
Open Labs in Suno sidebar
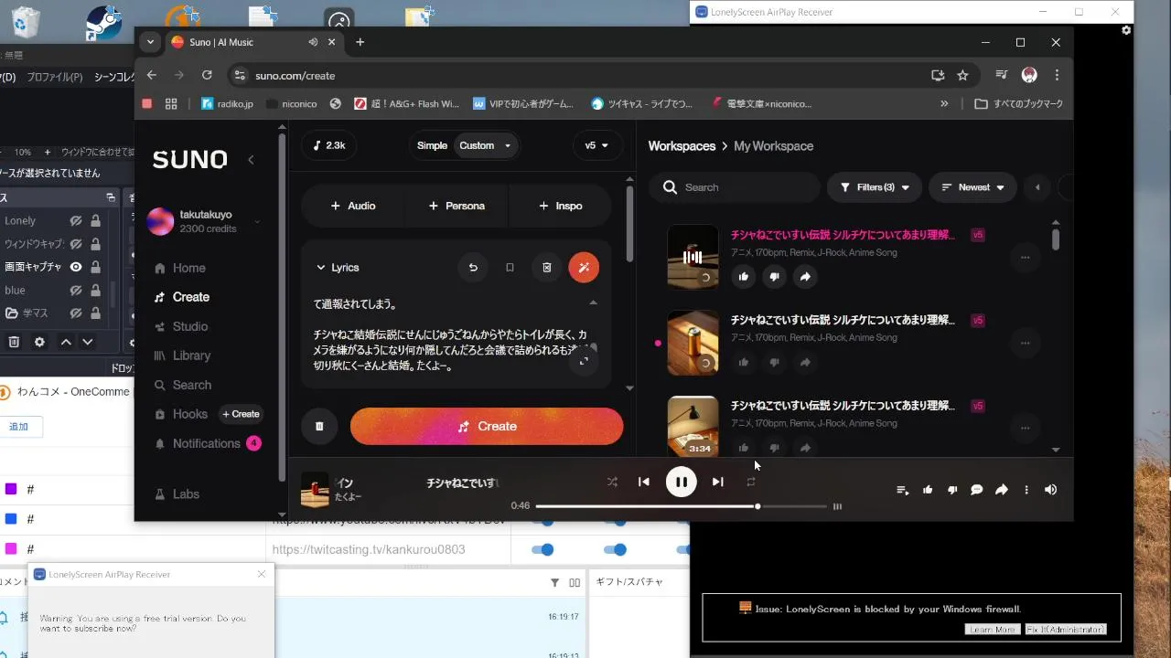point(177,493)
